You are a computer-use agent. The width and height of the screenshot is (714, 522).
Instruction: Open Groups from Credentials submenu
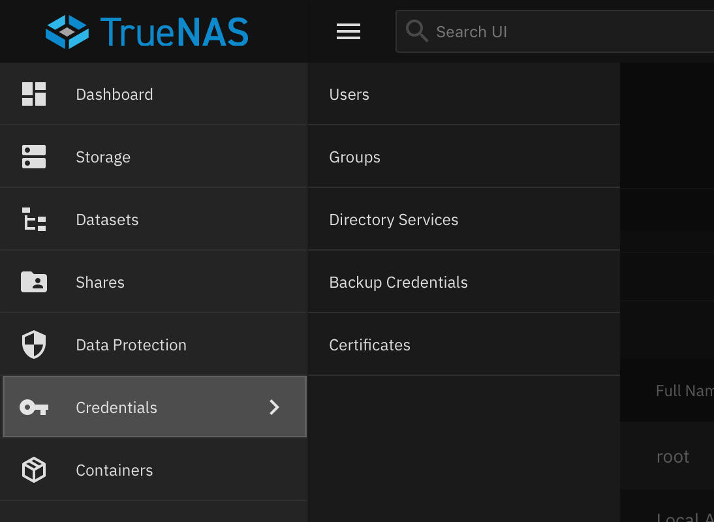354,157
